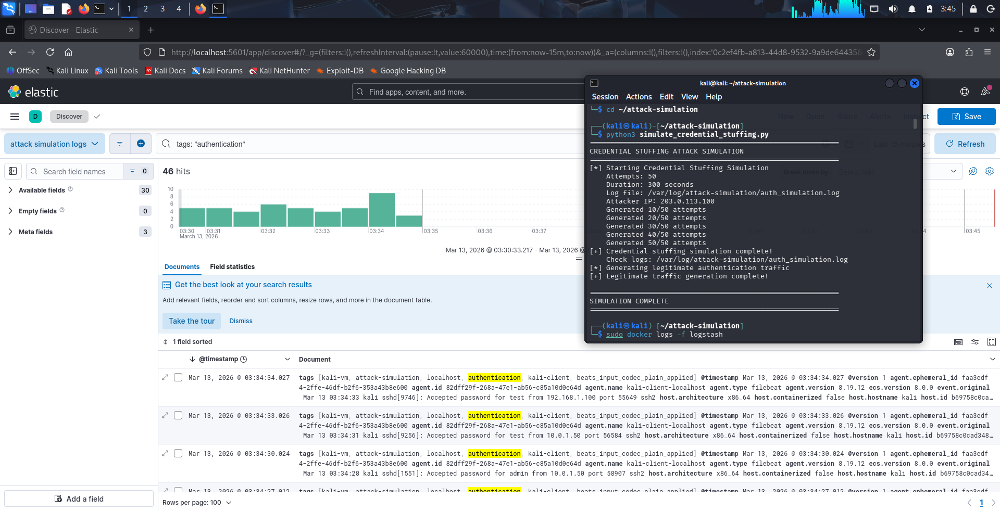Open the Kibana hamburger navigation menu

click(x=15, y=117)
